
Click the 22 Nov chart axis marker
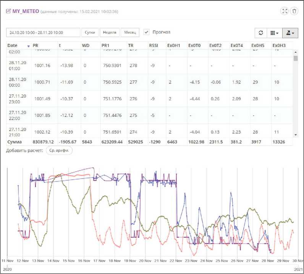pos(175,261)
